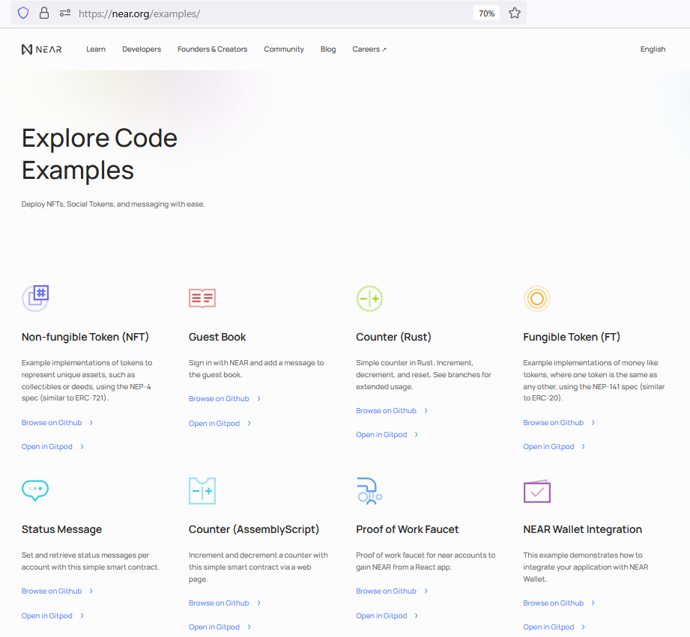Click the Non-fungible Token card icon
Viewport: 690px width, 637px height.
[35, 298]
